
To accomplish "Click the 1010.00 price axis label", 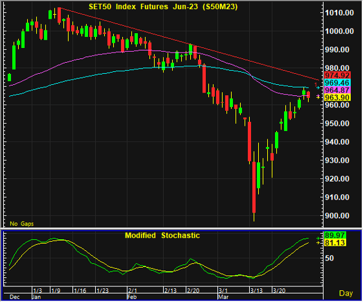I will tap(340, 13).
